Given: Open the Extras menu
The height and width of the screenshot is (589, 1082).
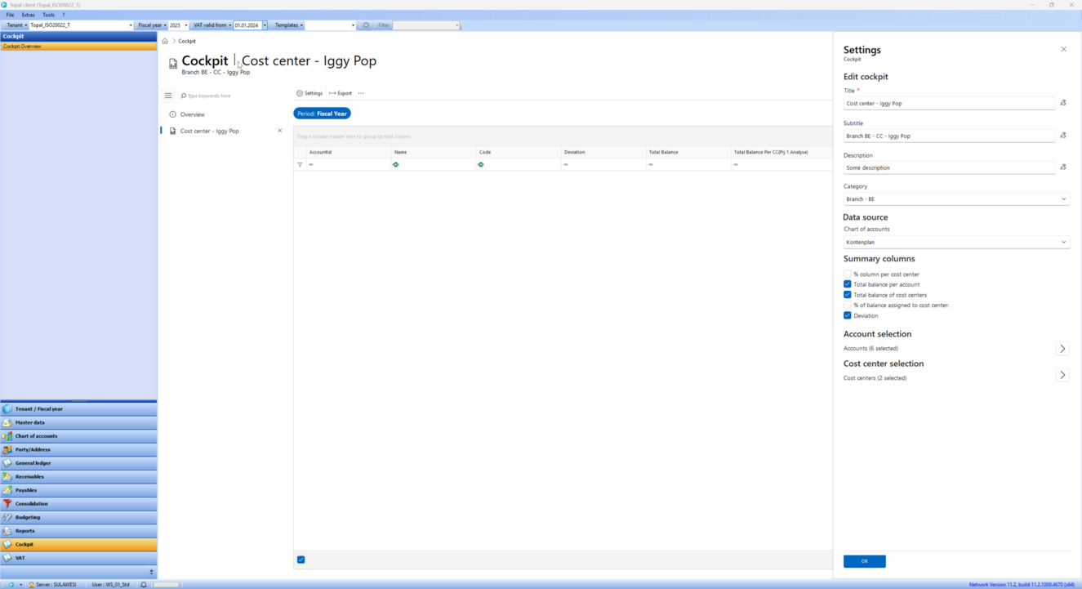Looking at the screenshot, I should point(29,15).
